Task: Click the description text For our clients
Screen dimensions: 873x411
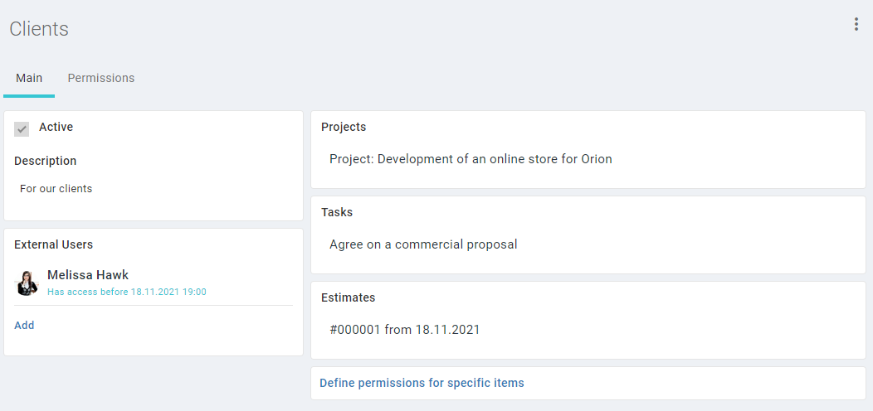Action: click(56, 189)
